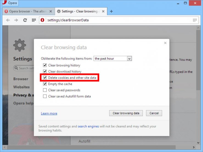The width and height of the screenshot is (203, 152).
Task: Enable Clear saved Autofill form data
Action: pos(45,96)
